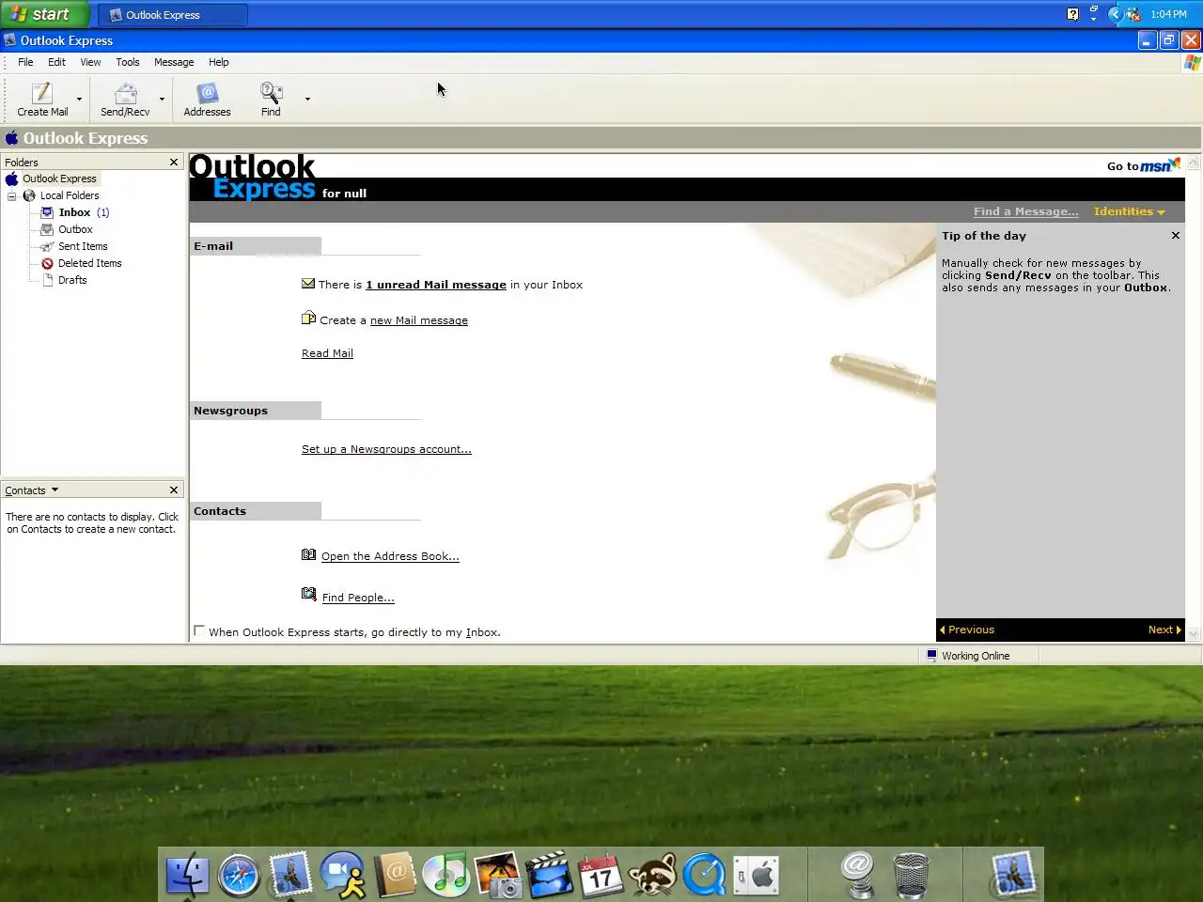Click the Address Book icon beside its link

coord(308,554)
